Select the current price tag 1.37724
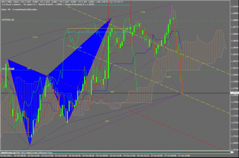 [234, 93]
